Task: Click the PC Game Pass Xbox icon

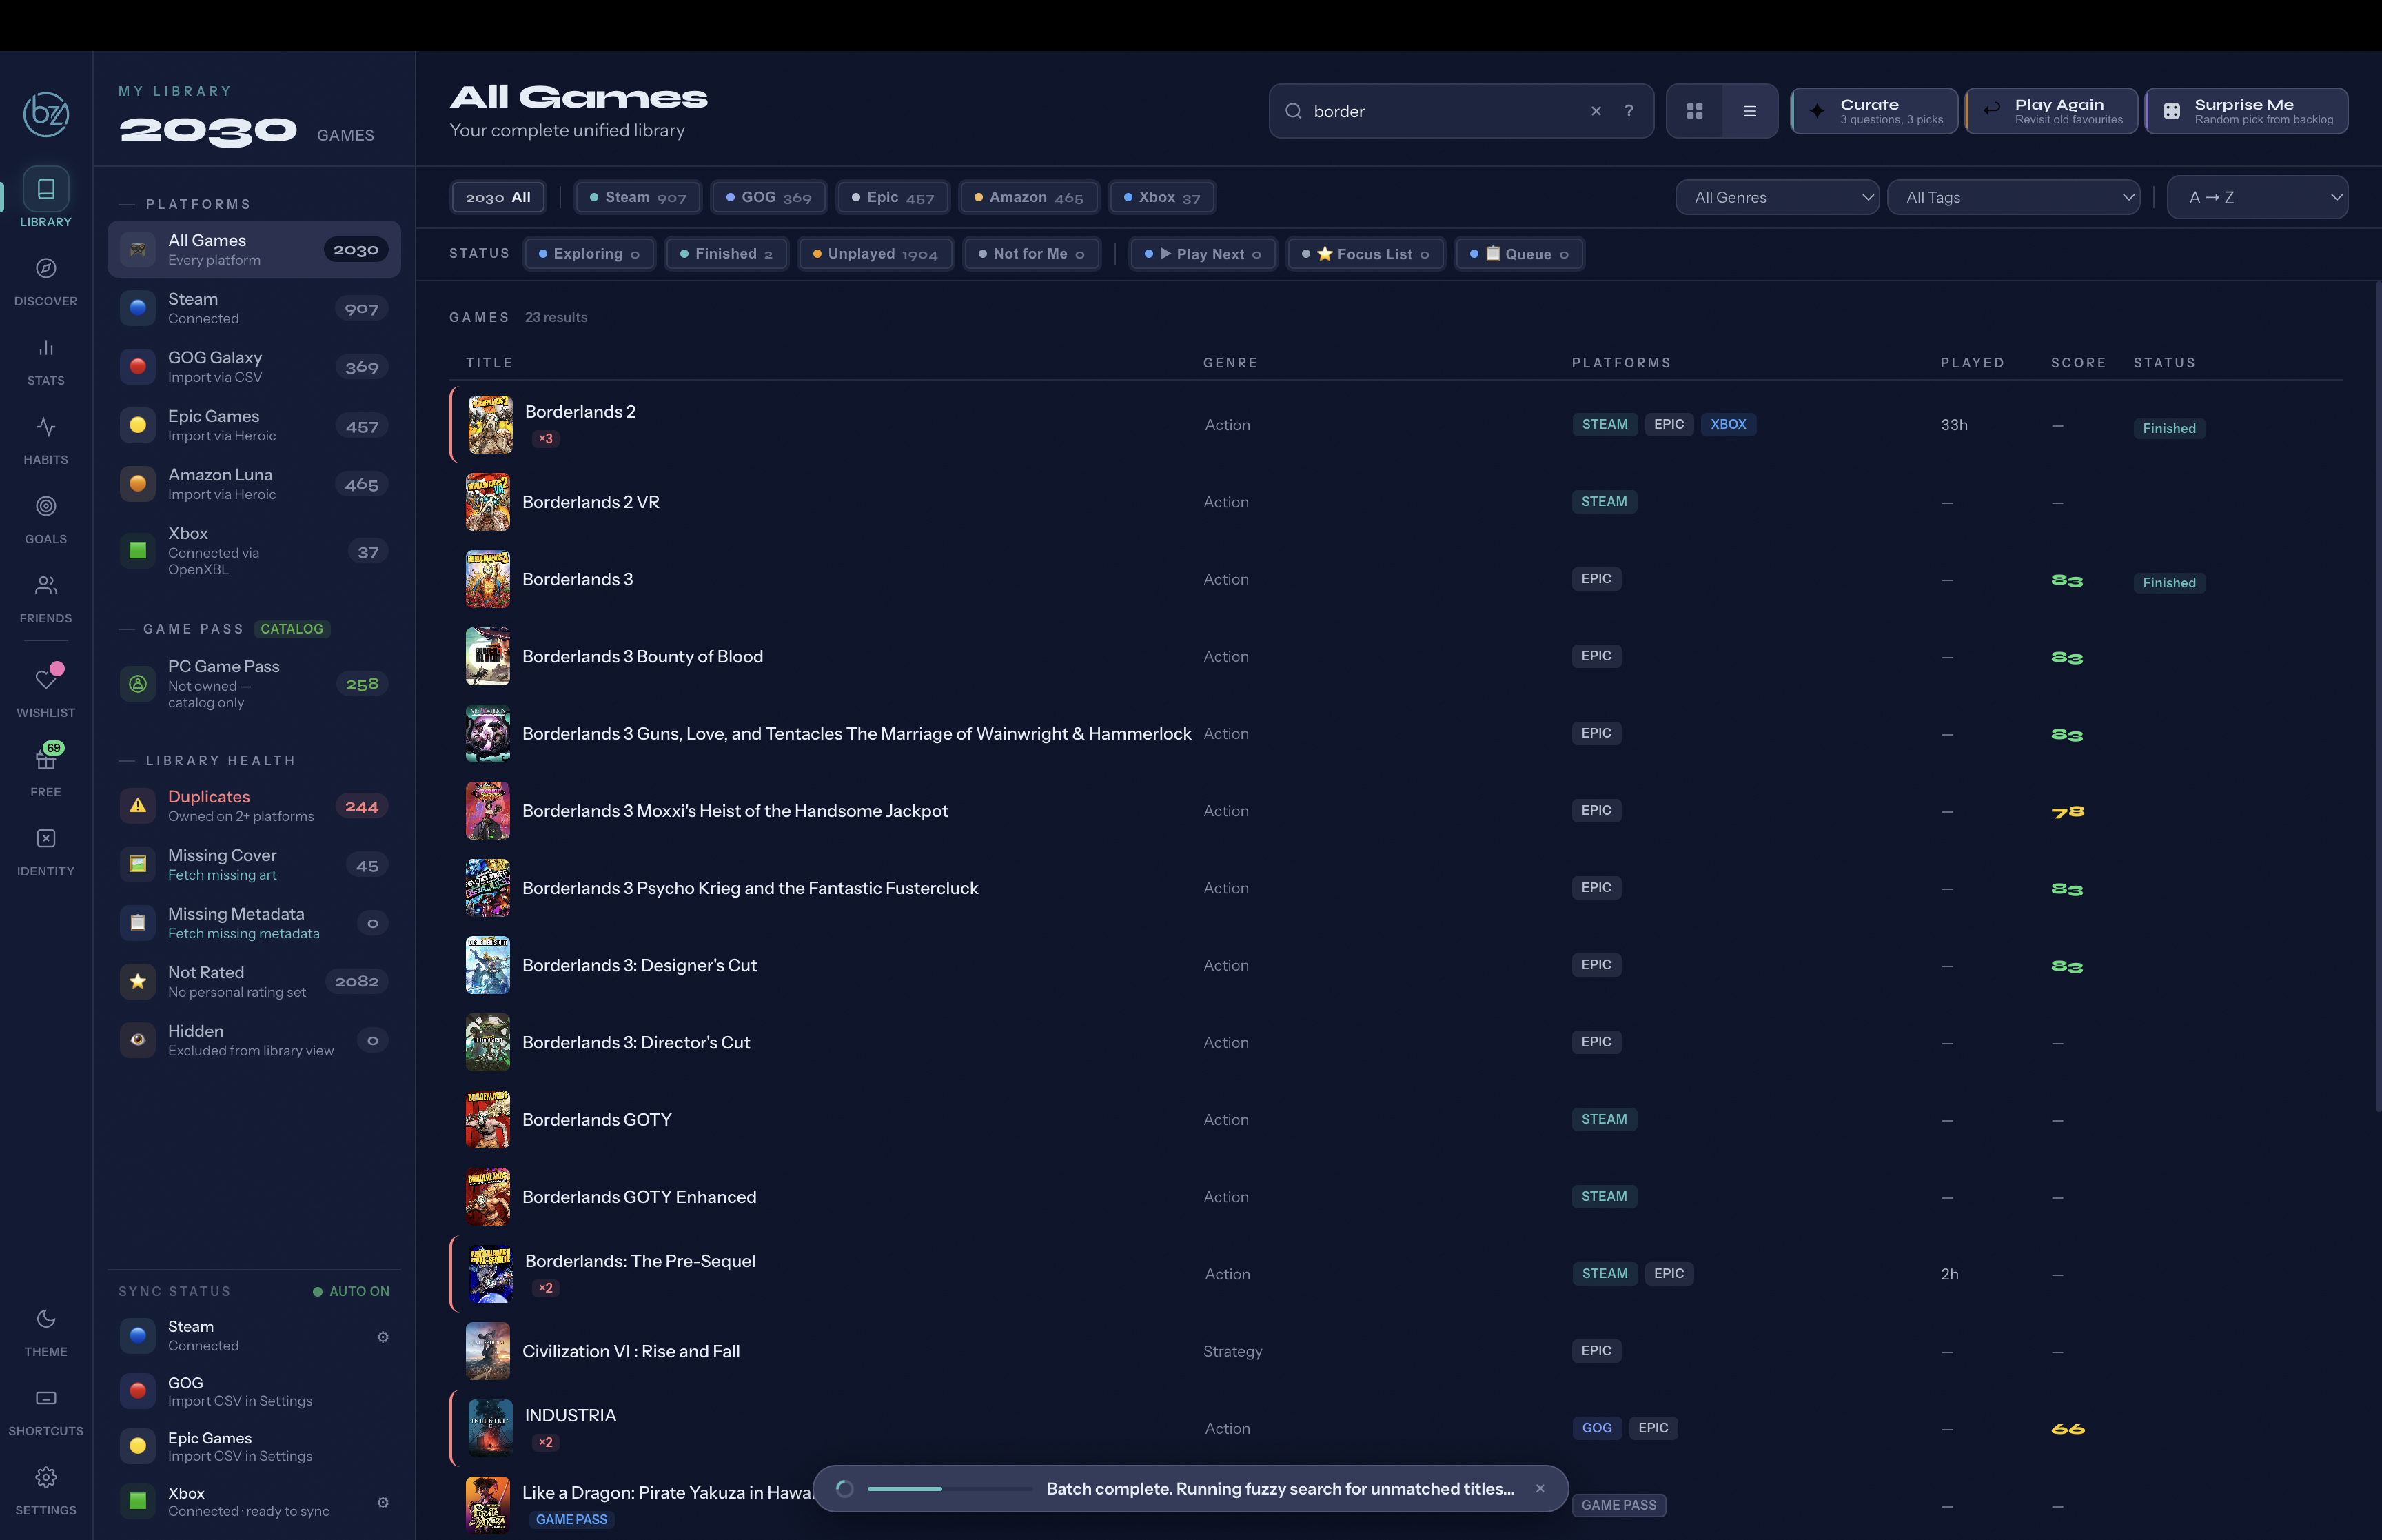Action: coord(138,684)
